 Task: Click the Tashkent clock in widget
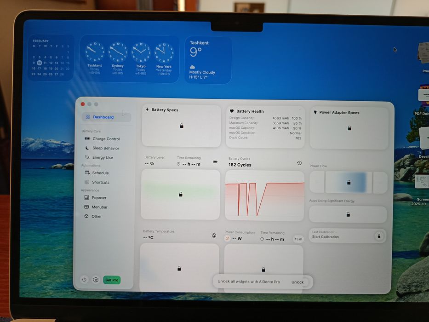pos(95,52)
